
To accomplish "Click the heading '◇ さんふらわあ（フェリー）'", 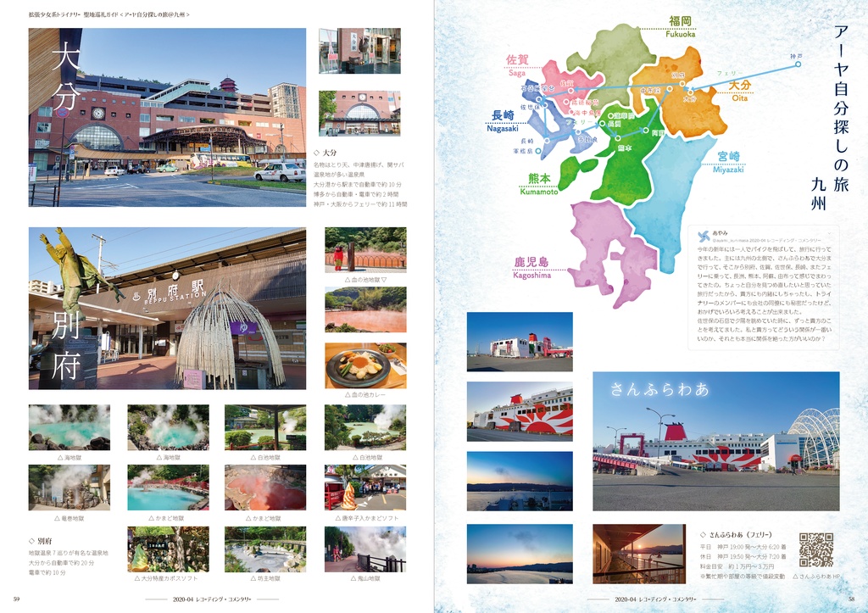I will [x=736, y=535].
